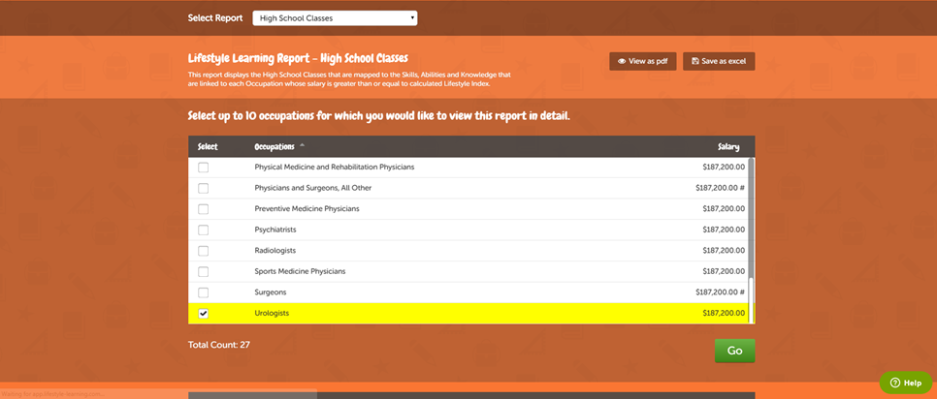Uncheck the Urologists checkbox
Screen dimensions: 937x399
pos(203,313)
